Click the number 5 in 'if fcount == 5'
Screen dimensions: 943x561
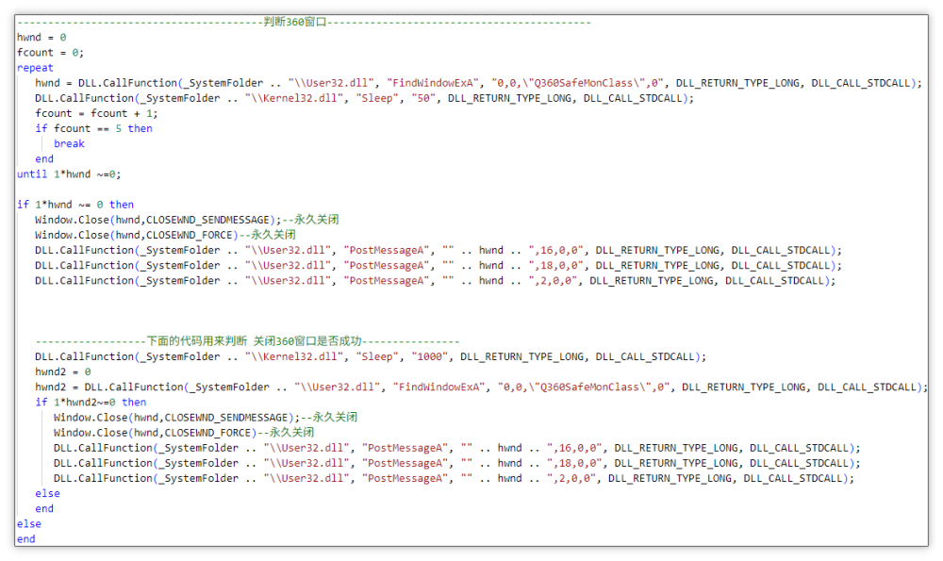(119, 128)
